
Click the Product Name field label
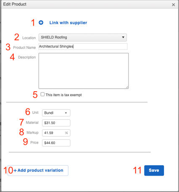[x=24, y=47]
